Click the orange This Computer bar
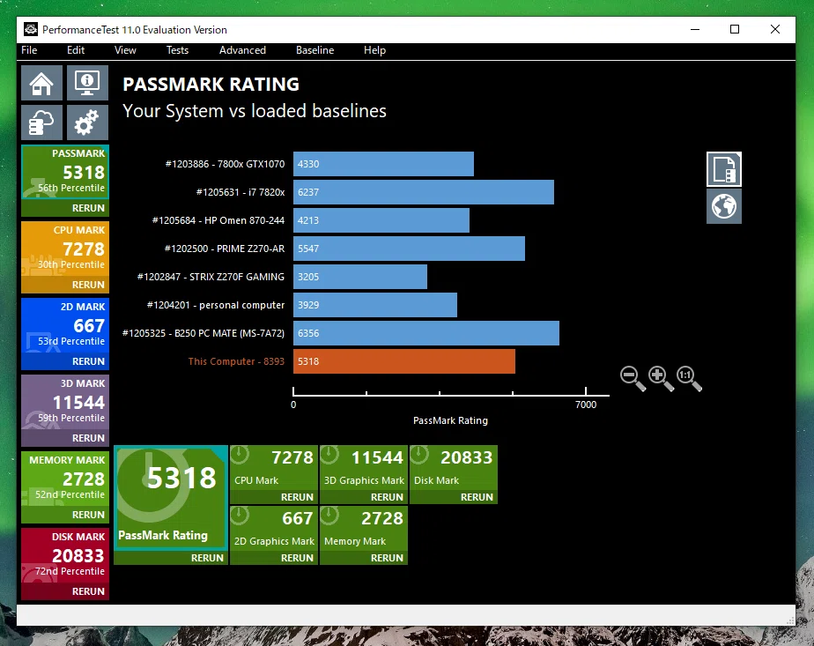Image resolution: width=814 pixels, height=646 pixels. point(403,361)
